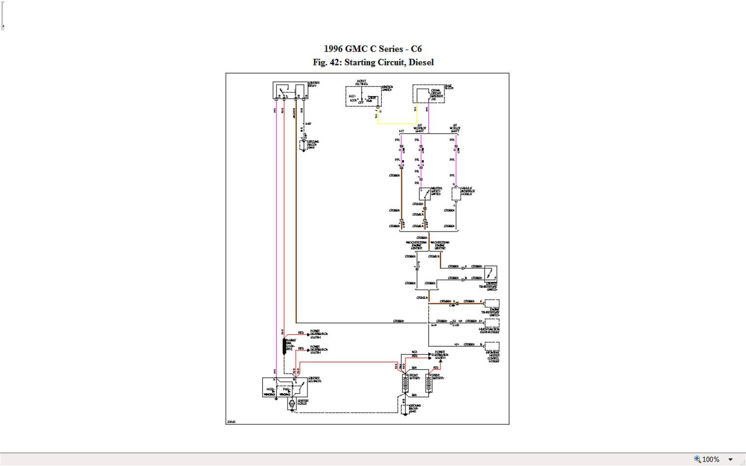Click the 100% zoom level value

coord(711,459)
